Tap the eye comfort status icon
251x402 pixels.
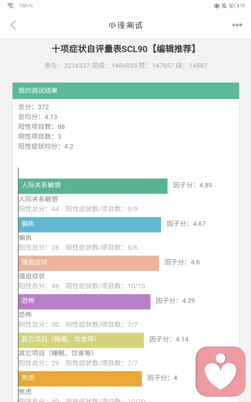point(216,5)
